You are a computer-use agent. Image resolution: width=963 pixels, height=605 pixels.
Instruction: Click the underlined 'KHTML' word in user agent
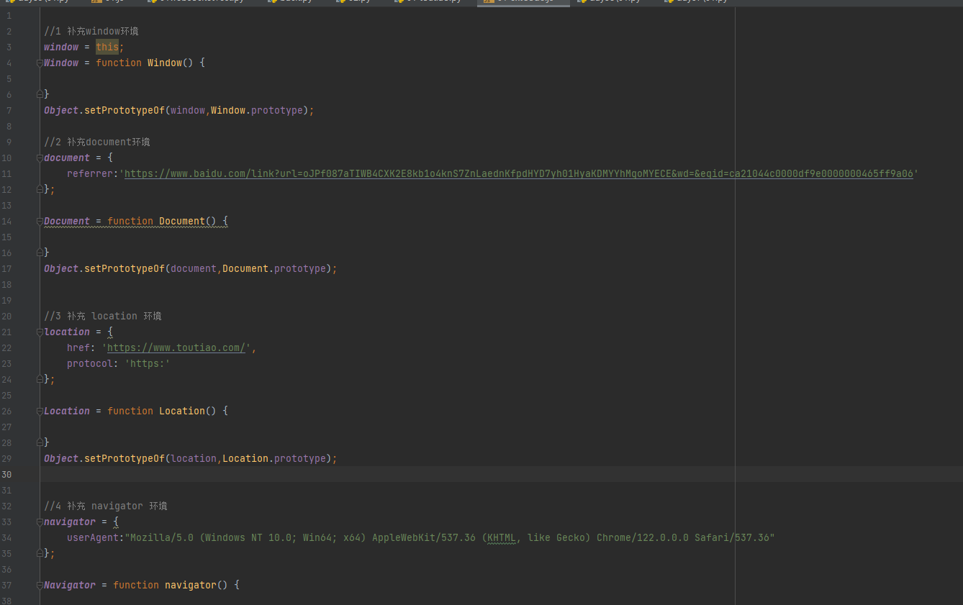coord(502,537)
